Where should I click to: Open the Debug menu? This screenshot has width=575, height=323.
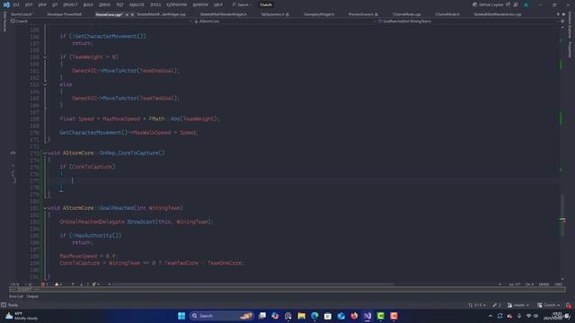(104, 4)
